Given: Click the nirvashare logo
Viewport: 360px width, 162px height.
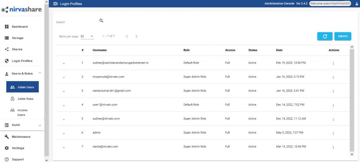Looking at the screenshot, I should (x=21, y=9).
